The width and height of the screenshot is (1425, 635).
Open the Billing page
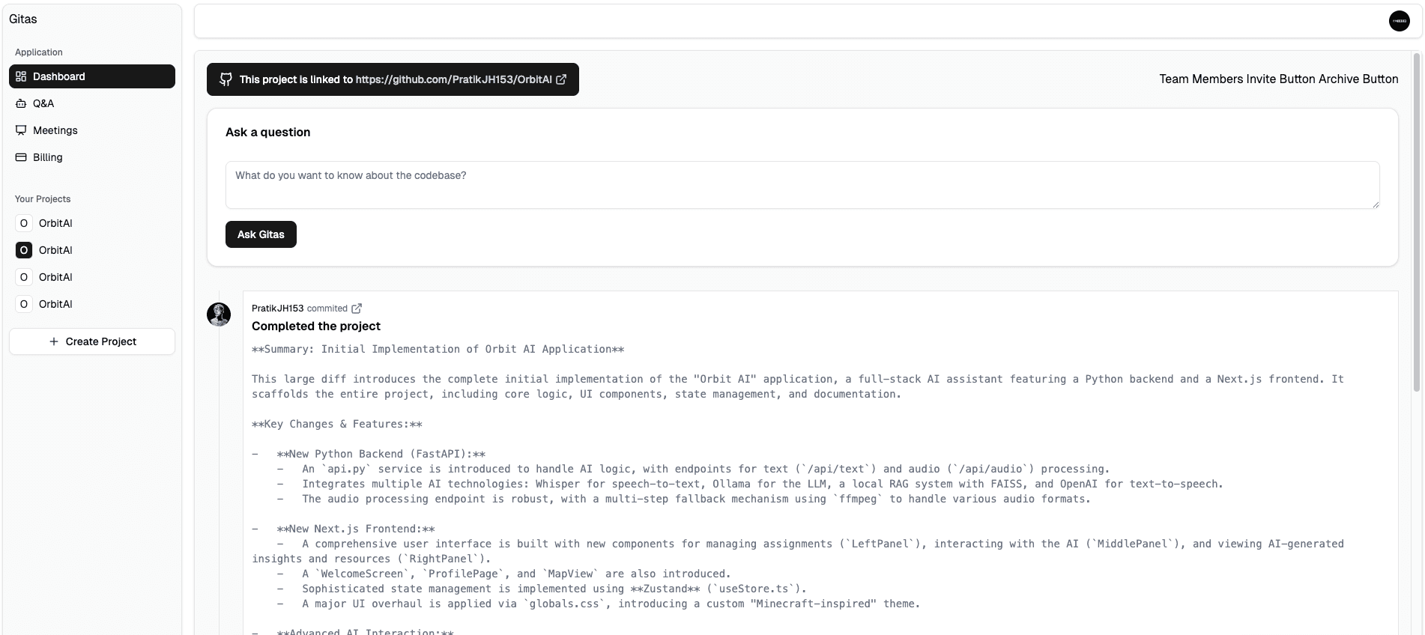coord(47,157)
